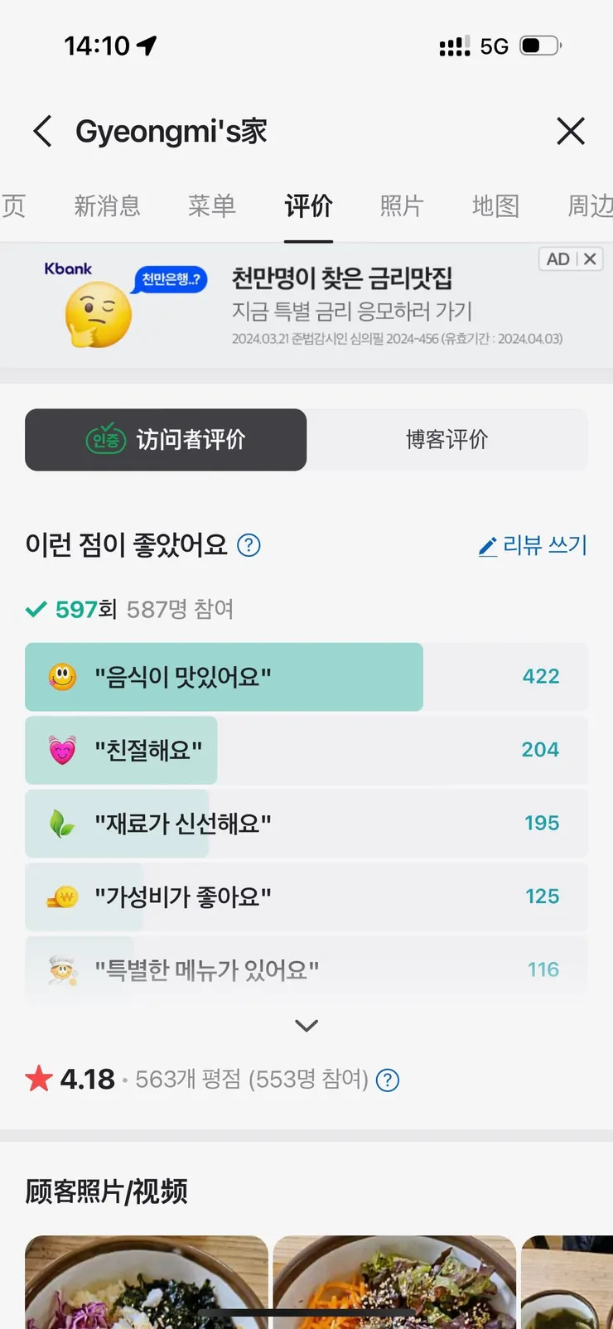
Task: Switch to the 访问者评价 toggle
Action: point(166,439)
